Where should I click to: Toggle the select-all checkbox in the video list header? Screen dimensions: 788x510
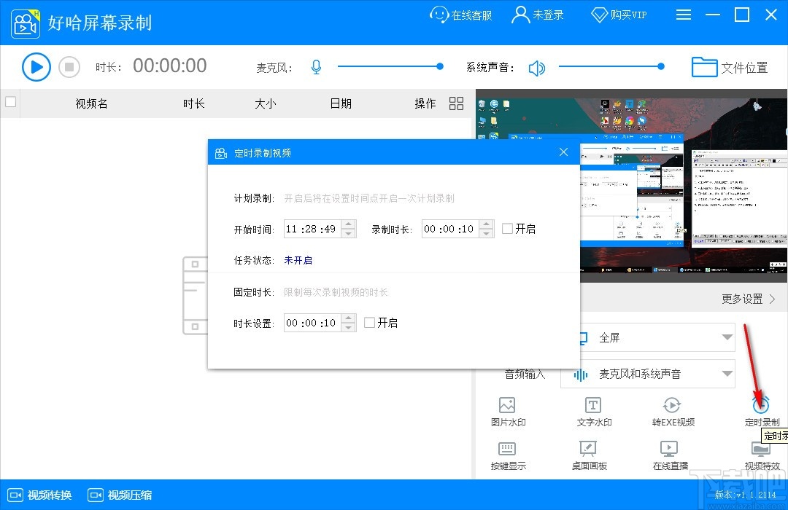[10, 103]
